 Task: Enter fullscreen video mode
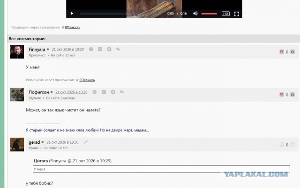point(237,14)
